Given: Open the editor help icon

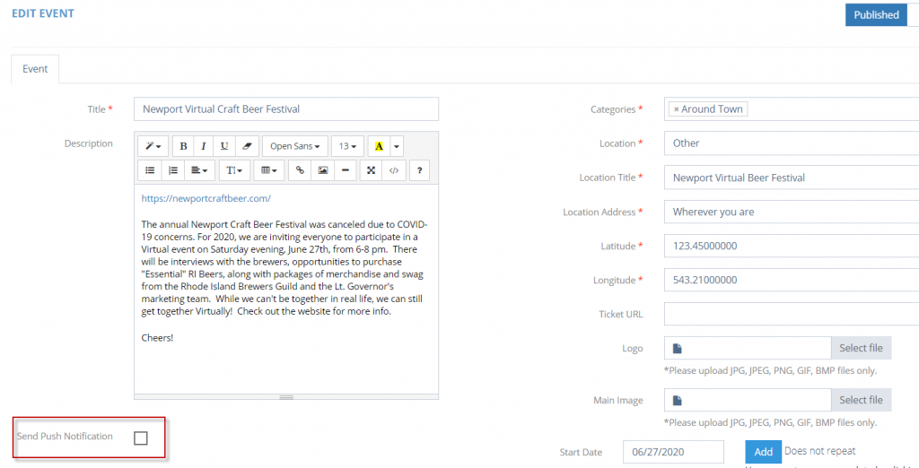Looking at the screenshot, I should click(x=420, y=169).
